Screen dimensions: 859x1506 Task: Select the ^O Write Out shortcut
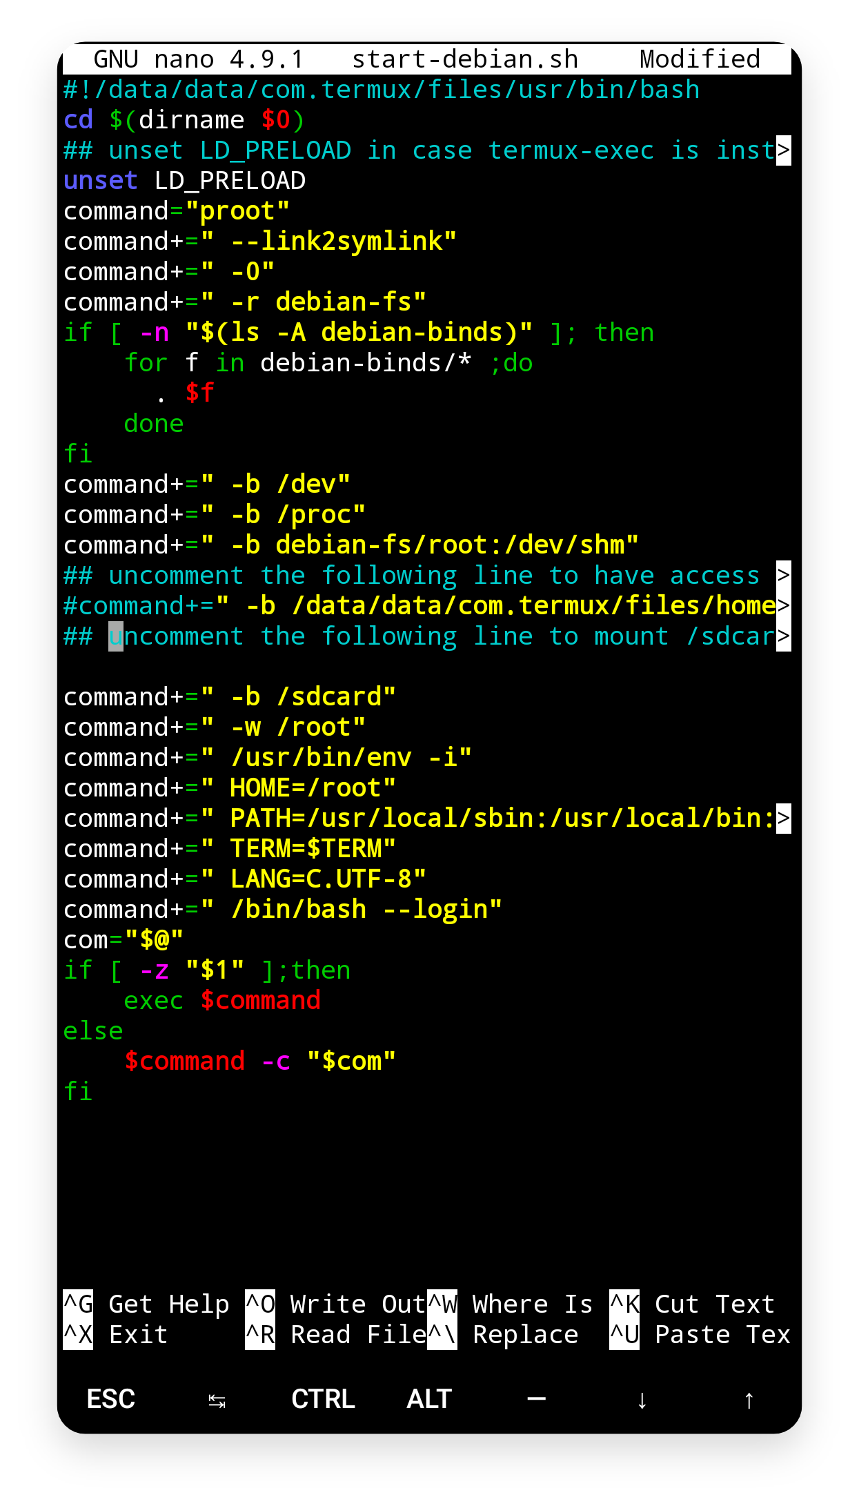[x=335, y=1304]
